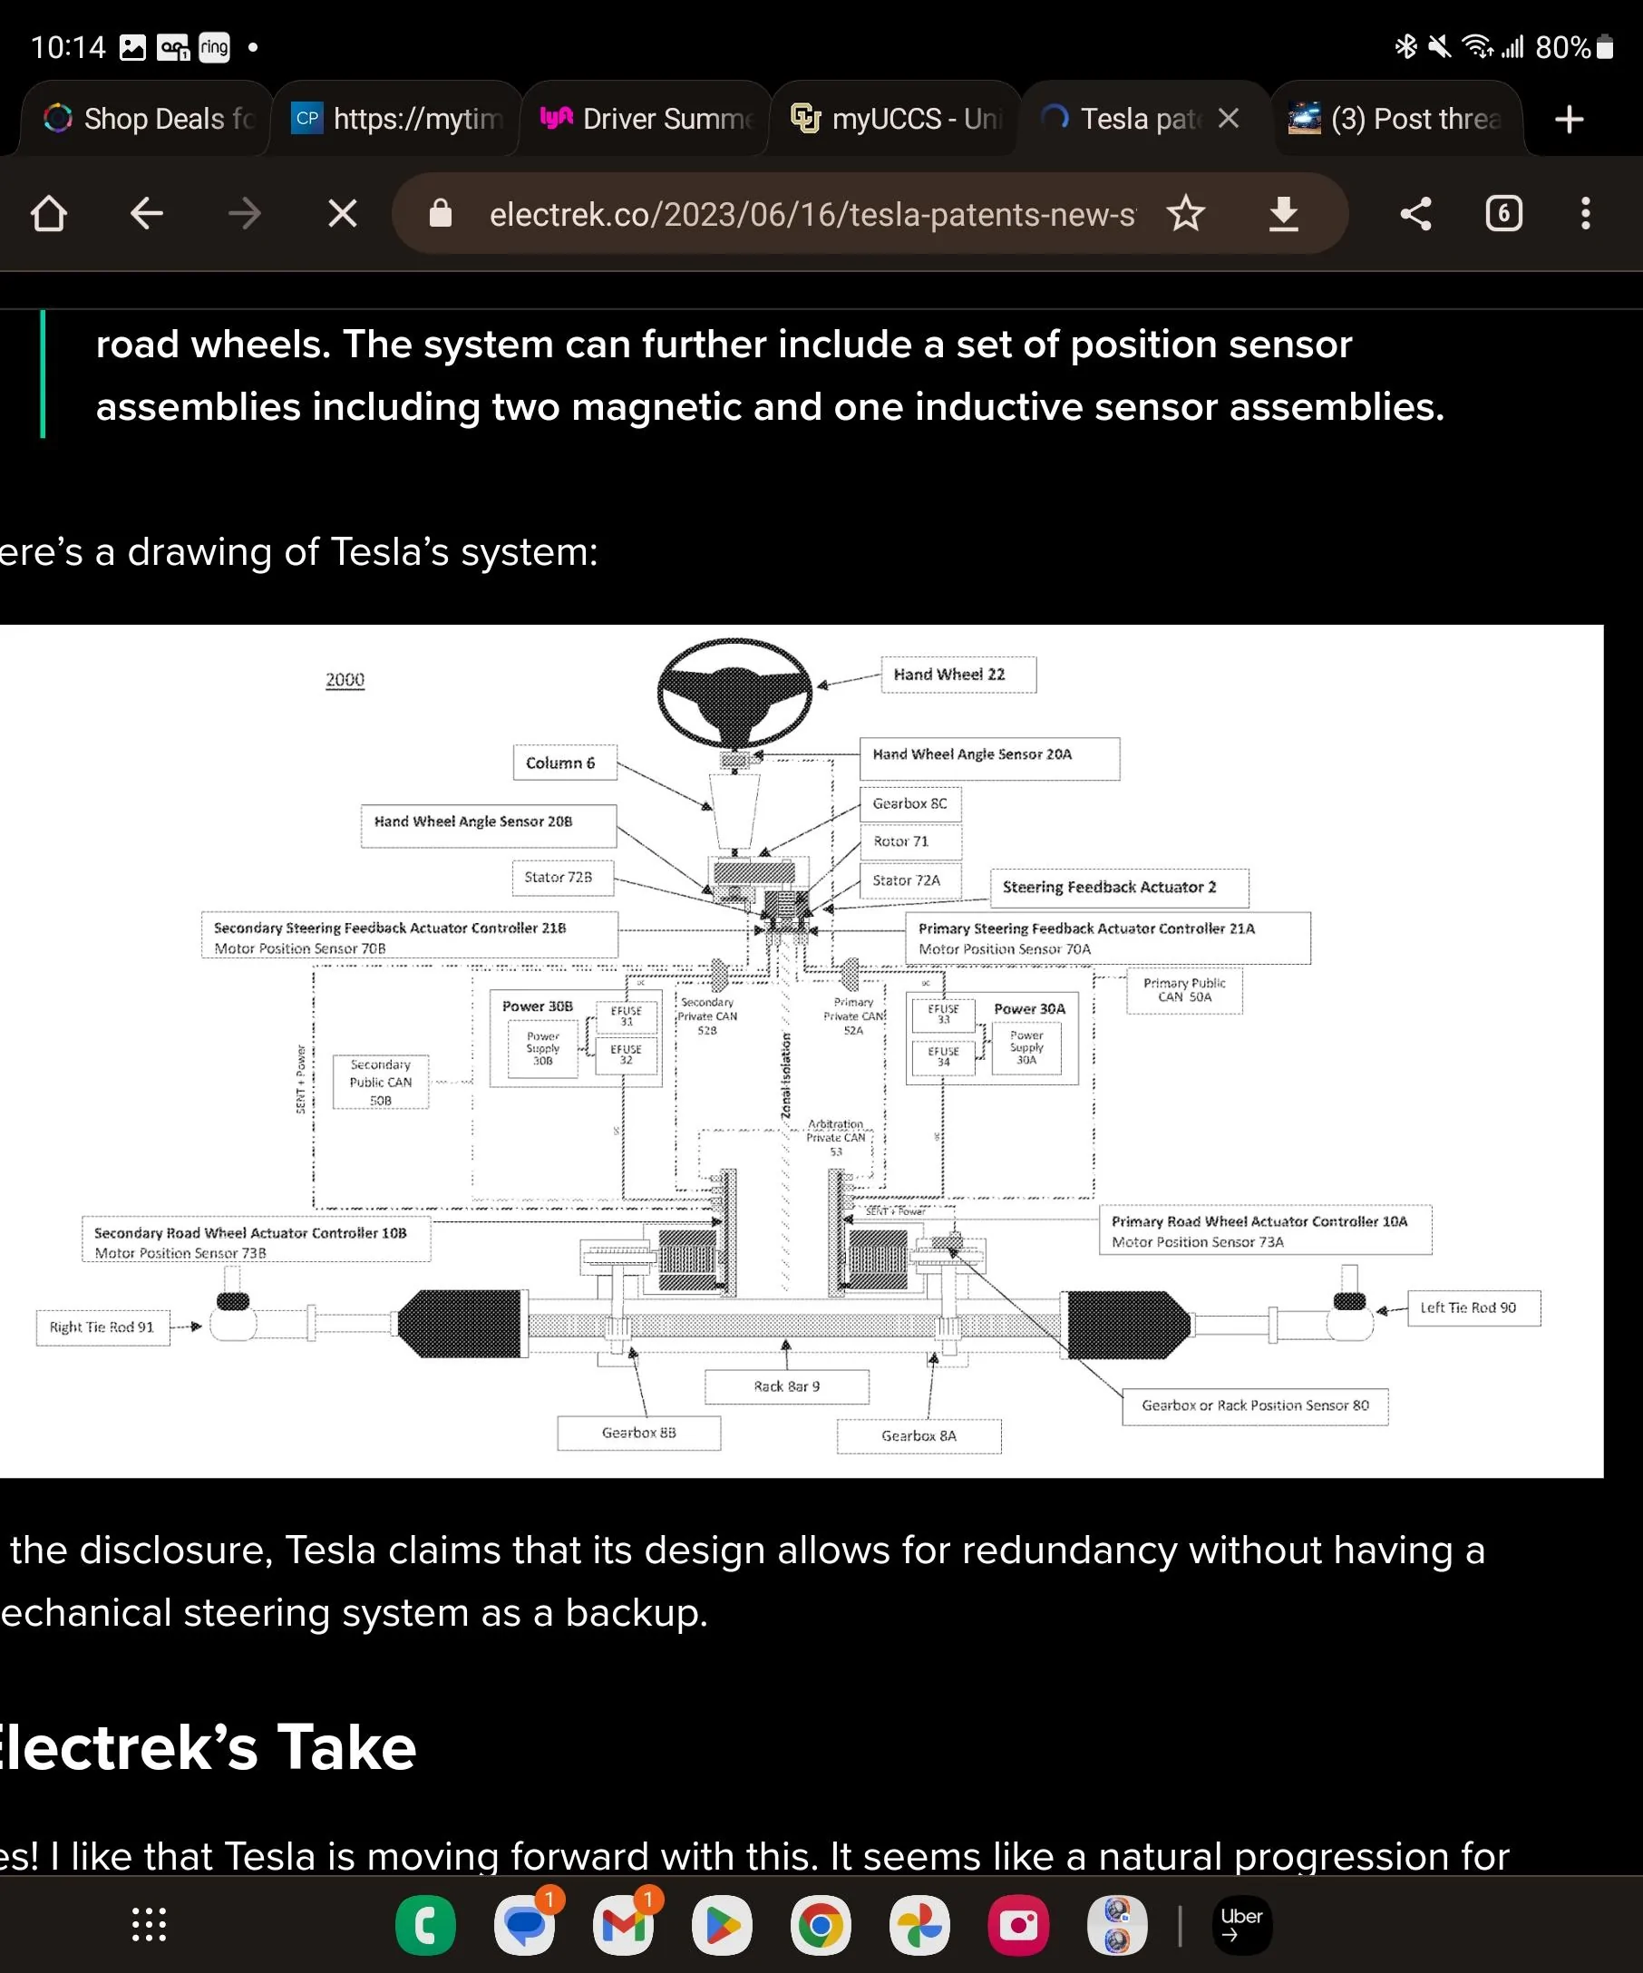
Task: Switch to (3) Post thread tab
Action: 1397,119
